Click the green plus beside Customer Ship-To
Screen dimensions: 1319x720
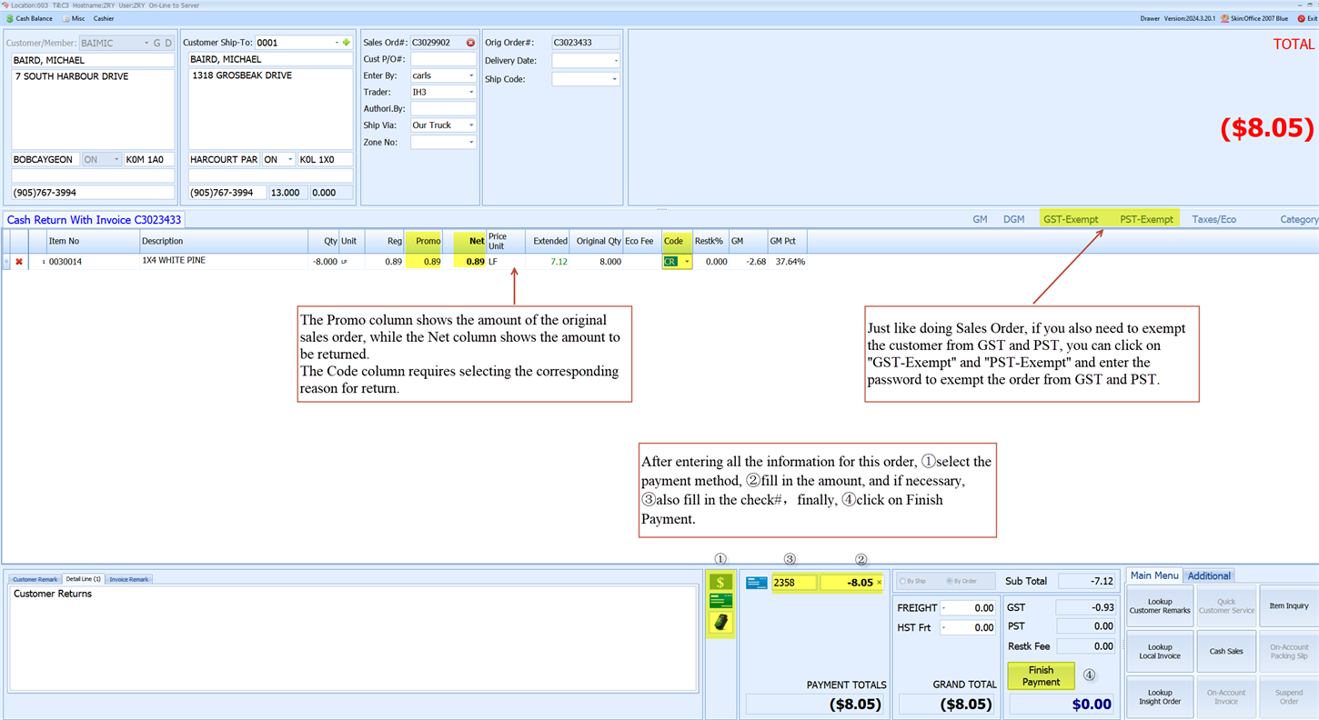347,42
